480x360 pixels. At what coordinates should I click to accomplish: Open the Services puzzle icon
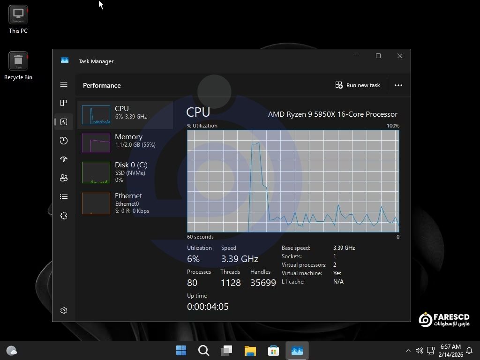(x=64, y=216)
